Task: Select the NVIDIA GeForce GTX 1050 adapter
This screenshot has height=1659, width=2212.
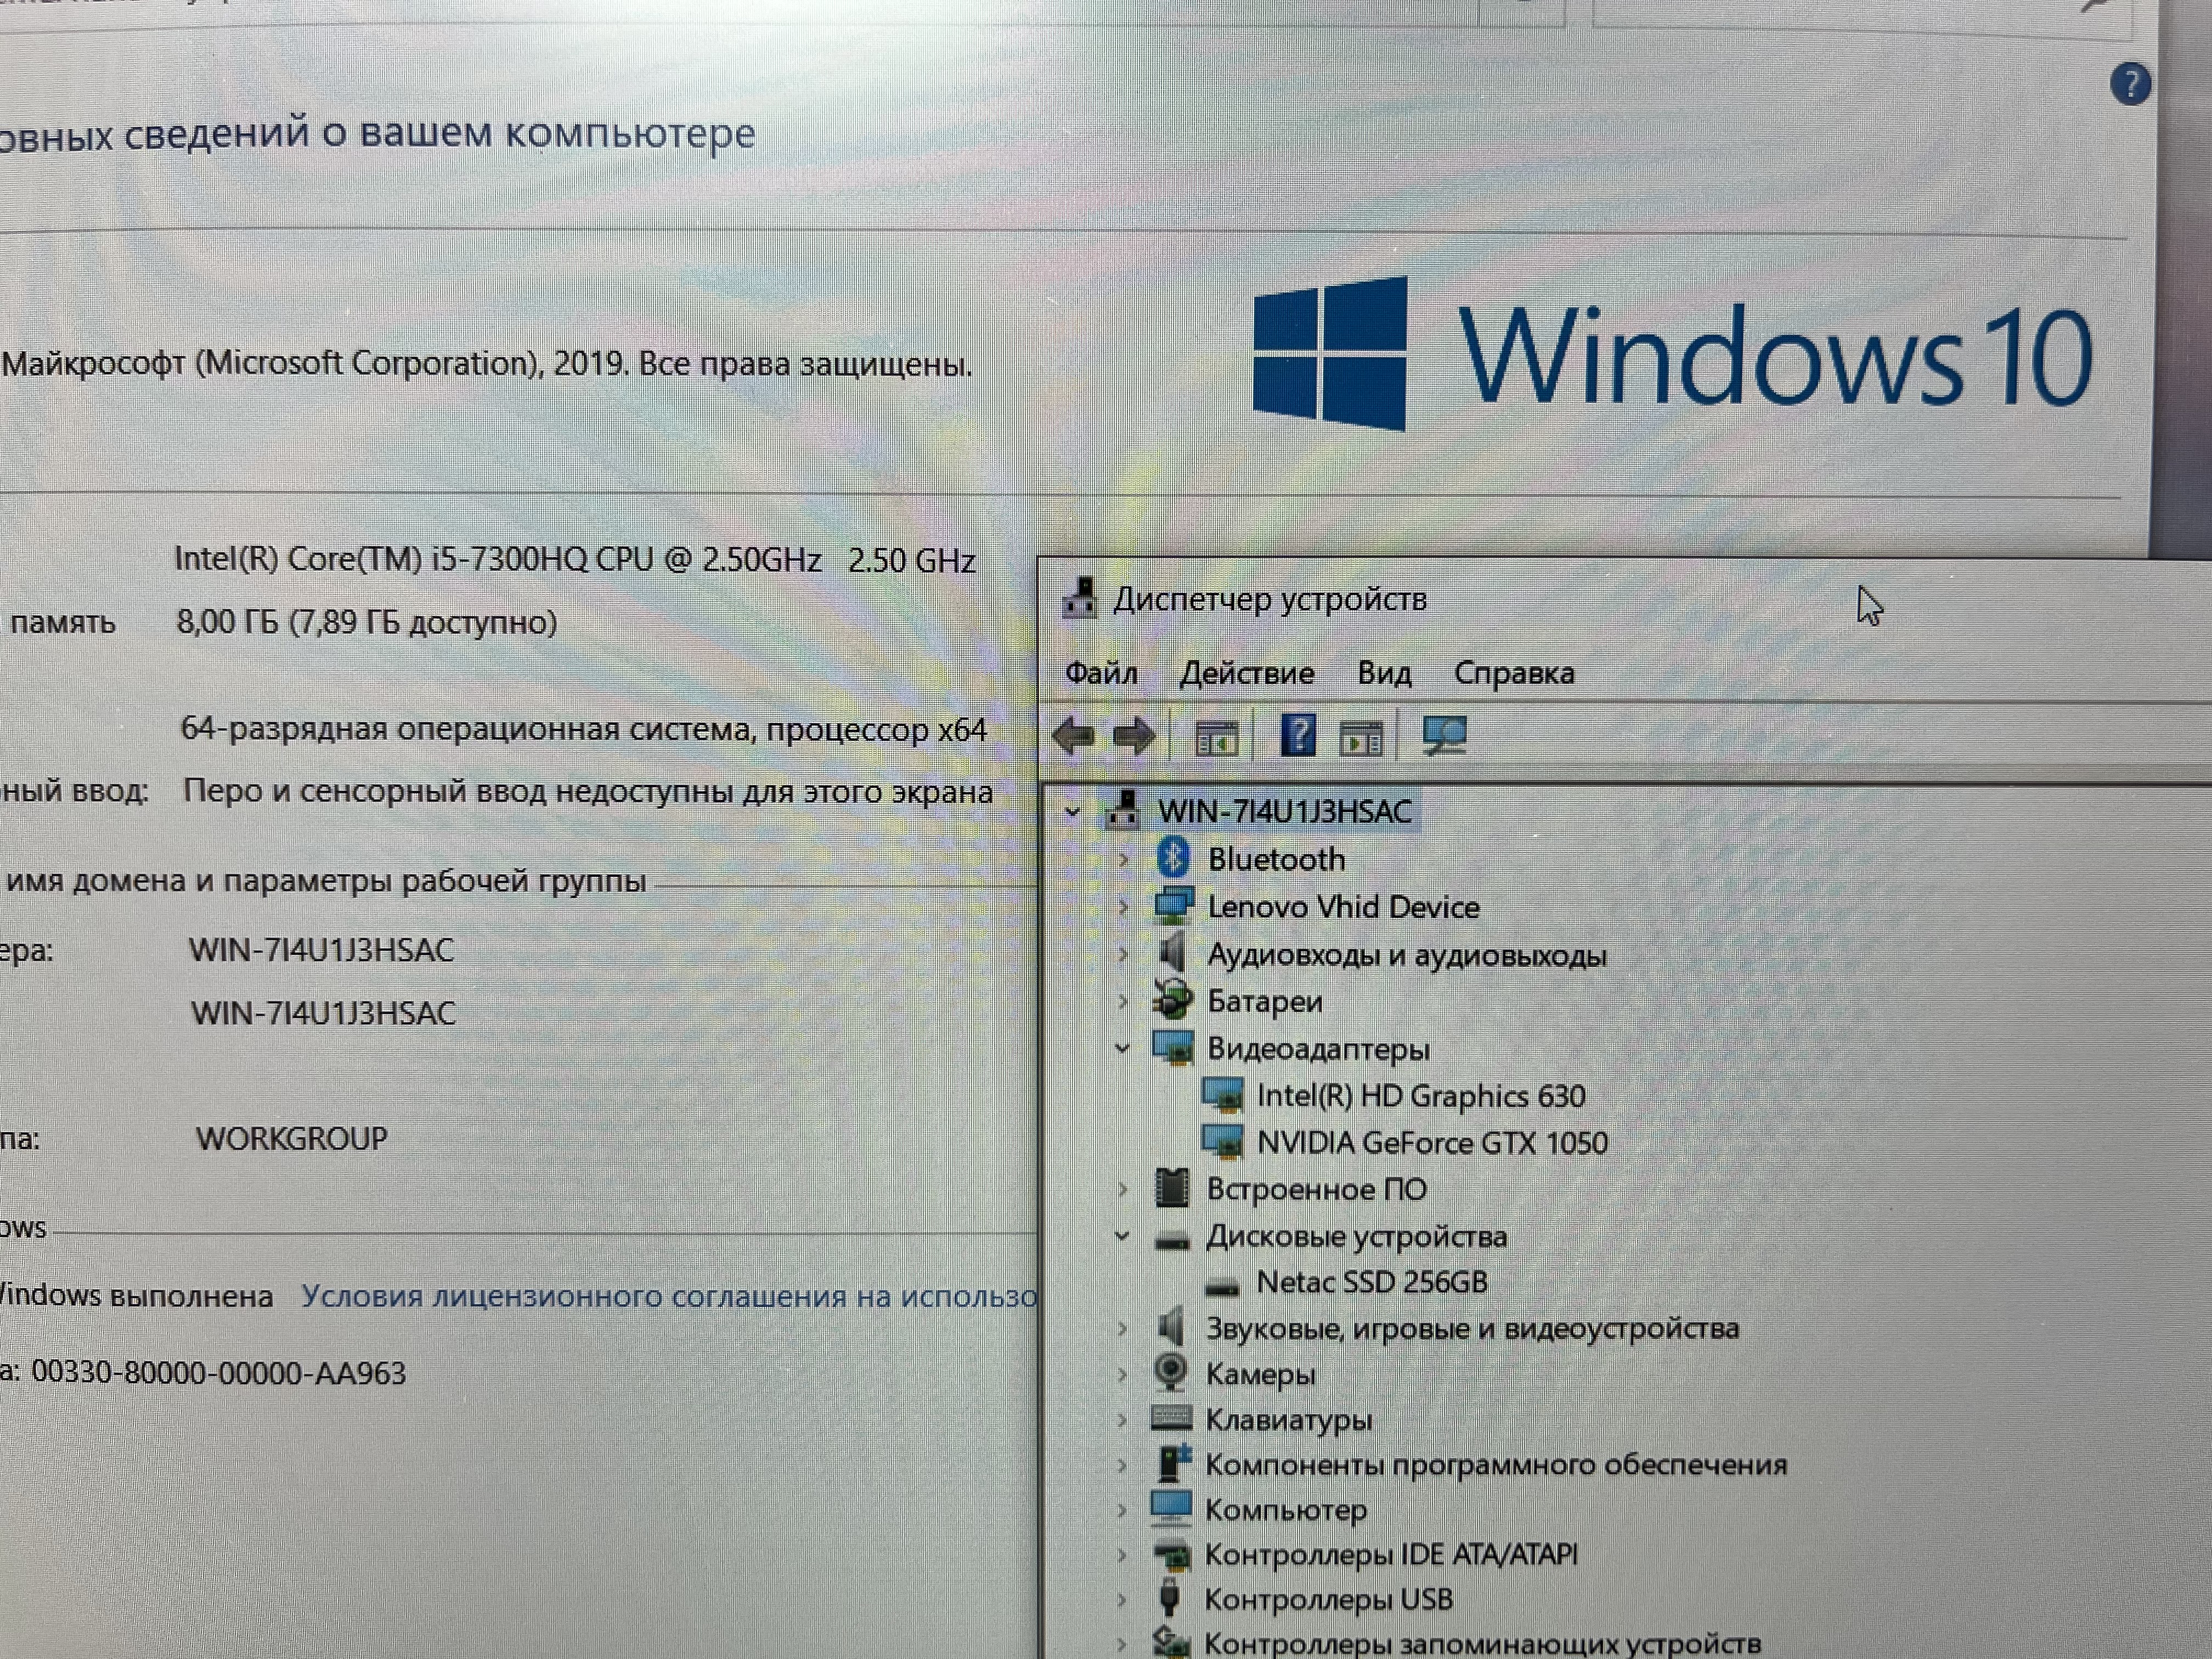Action: click(x=1431, y=1143)
